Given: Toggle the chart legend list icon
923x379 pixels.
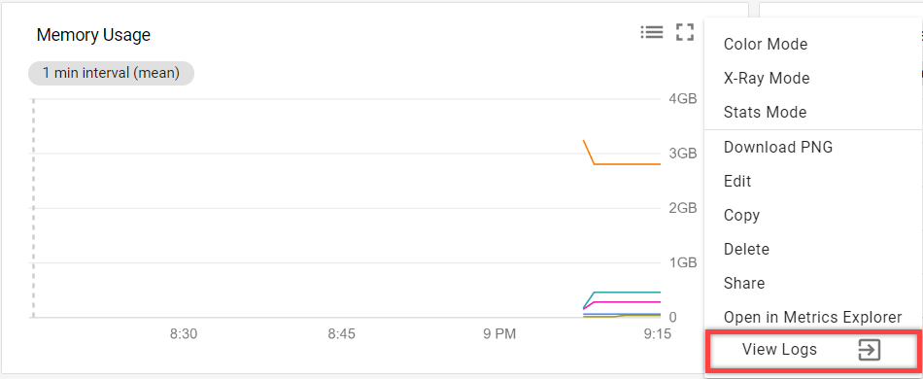Looking at the screenshot, I should (652, 32).
